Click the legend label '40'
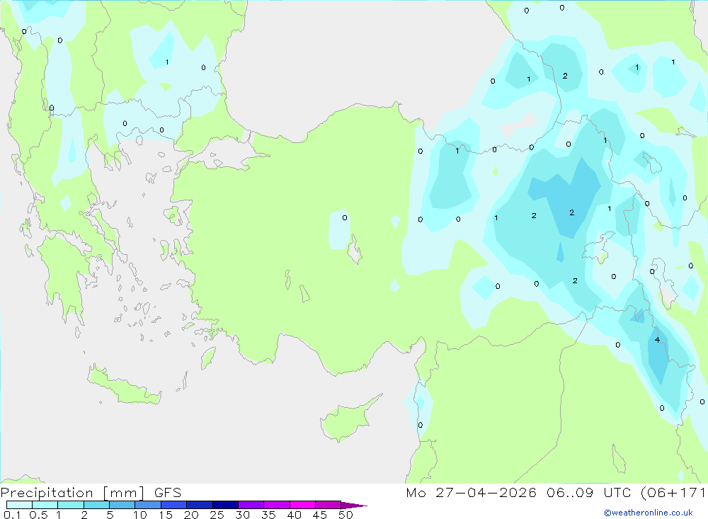Screen dimensions: 708x519 click(295, 515)
